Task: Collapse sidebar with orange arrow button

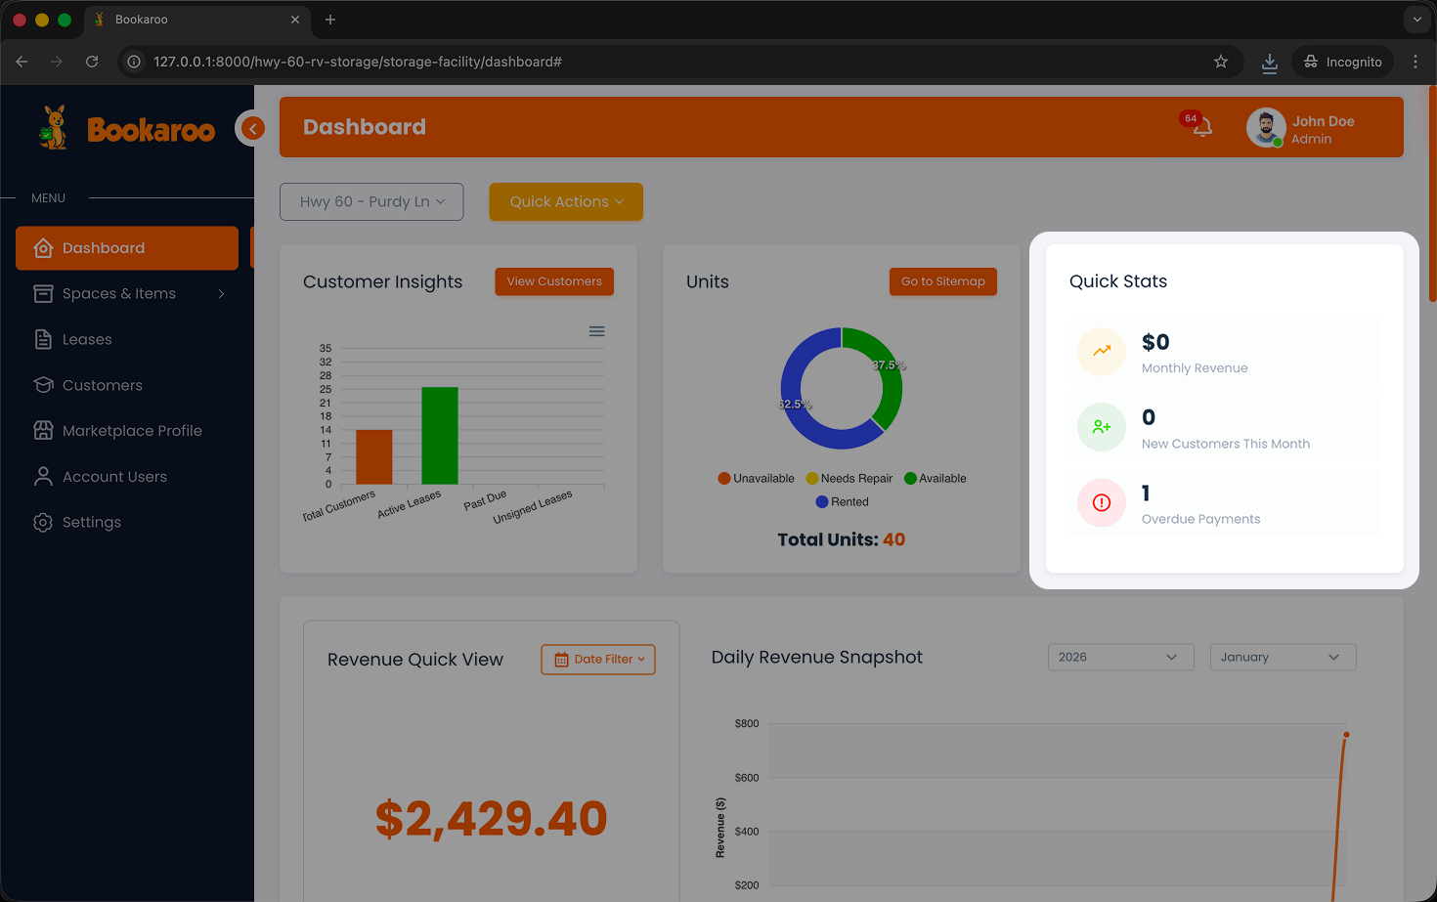Action: (252, 128)
